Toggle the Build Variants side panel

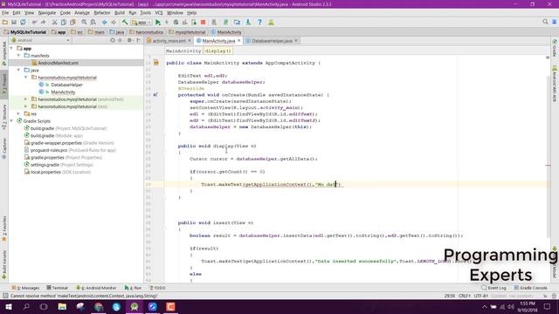(4, 264)
